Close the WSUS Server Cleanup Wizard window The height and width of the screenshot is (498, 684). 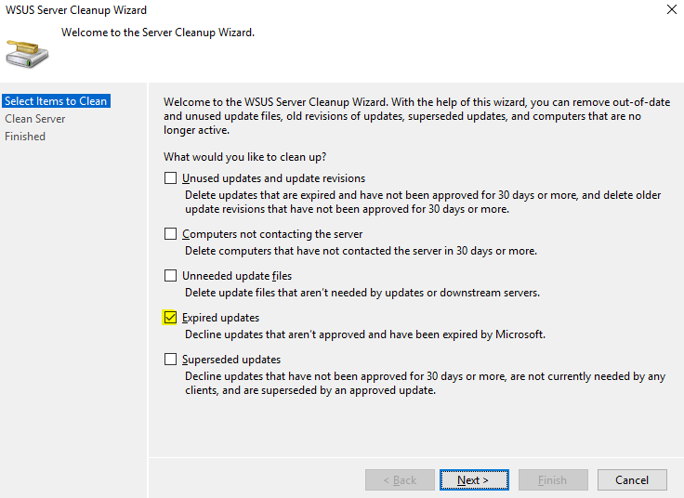pos(672,9)
